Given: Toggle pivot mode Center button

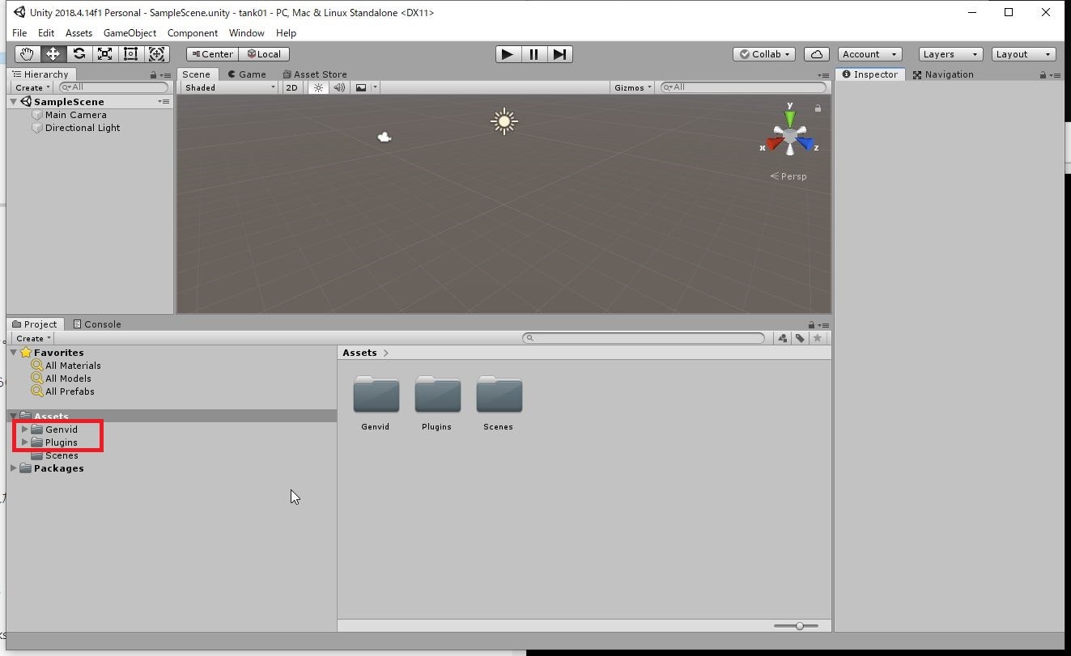Looking at the screenshot, I should tap(212, 54).
